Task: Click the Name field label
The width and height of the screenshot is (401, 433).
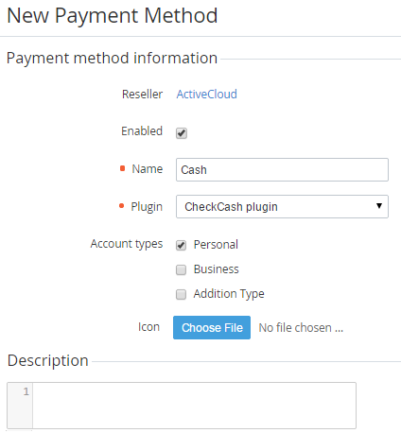Action: [x=148, y=169]
